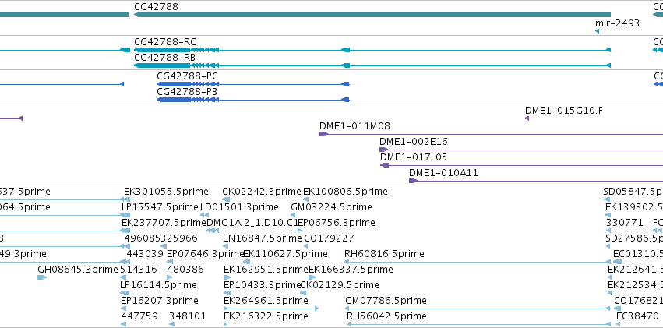The image size is (663, 328).
Task: Click the EK212534 EST label
Action: click(x=635, y=285)
